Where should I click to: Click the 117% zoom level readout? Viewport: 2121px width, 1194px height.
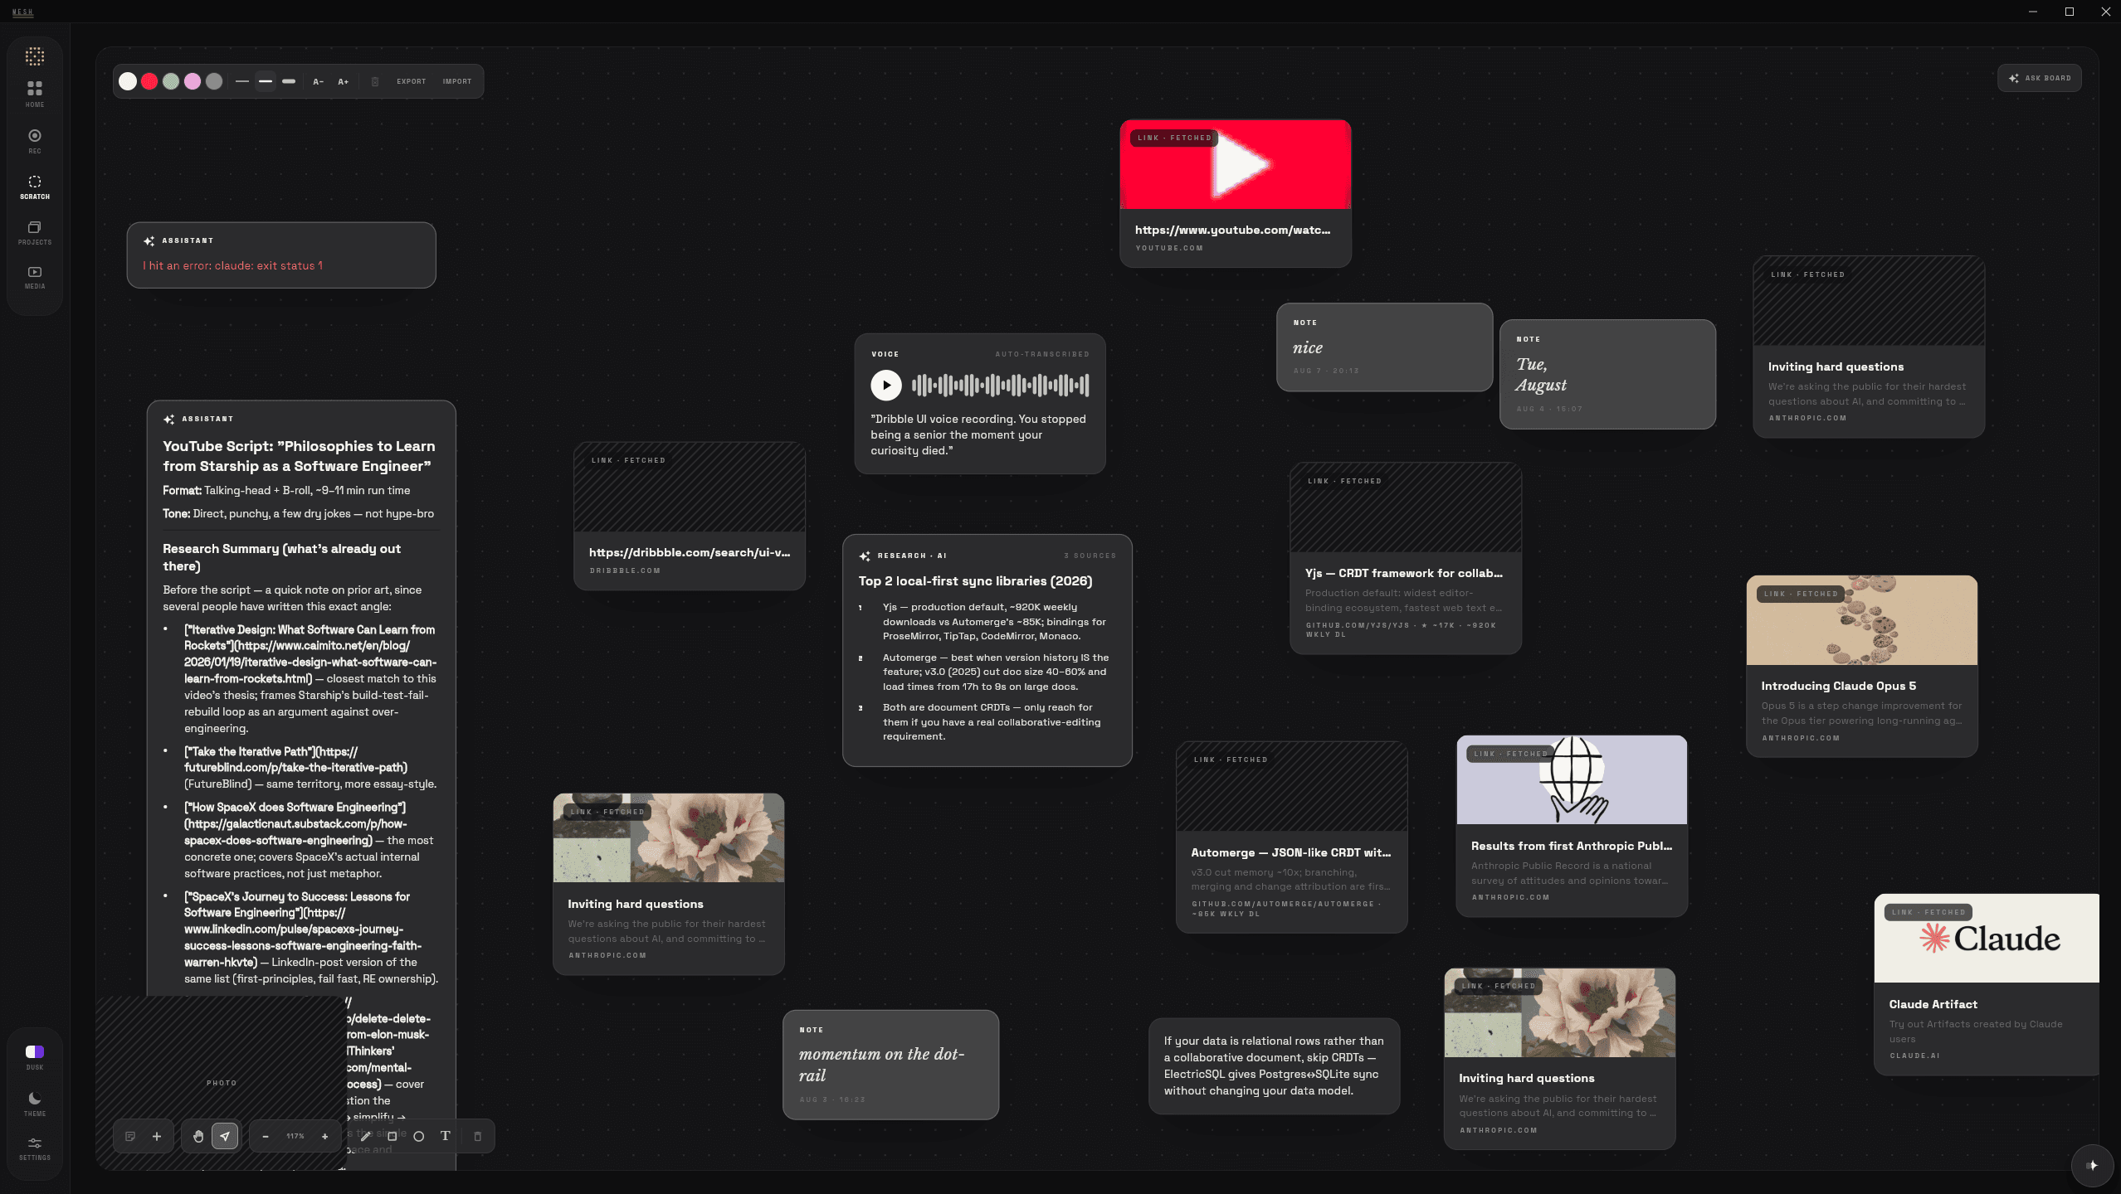point(295,1136)
